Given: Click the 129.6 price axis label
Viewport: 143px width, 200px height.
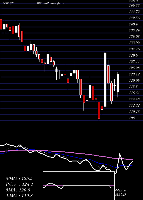Looking at the screenshot, I should point(134,55).
